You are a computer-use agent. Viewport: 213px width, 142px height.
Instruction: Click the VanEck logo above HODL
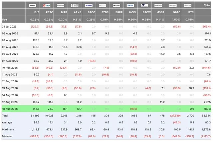tap(130, 5)
